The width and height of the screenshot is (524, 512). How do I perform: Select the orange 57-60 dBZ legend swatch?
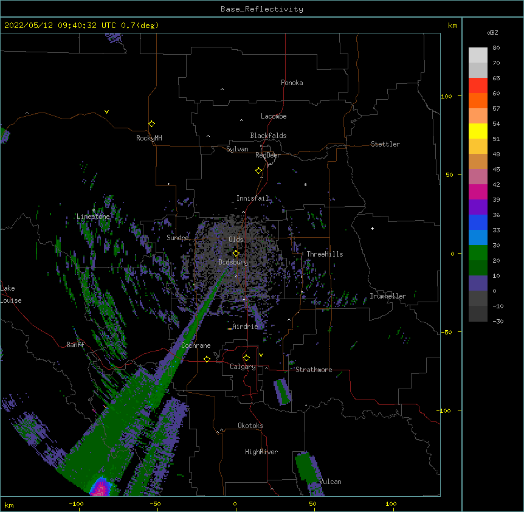[x=478, y=100]
